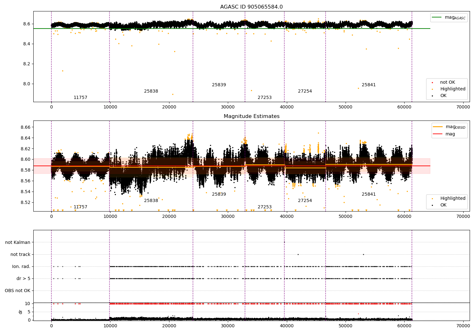Click the 'Ion. rad.' row label
Image resolution: width=476 pixels, height=333 pixels.
click(x=21, y=267)
